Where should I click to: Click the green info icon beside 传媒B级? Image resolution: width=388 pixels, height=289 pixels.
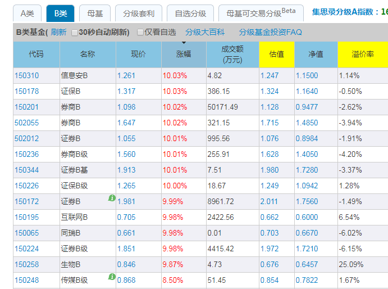112,276
